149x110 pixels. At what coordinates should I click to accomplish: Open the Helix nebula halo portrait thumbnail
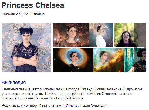click(x=73, y=60)
